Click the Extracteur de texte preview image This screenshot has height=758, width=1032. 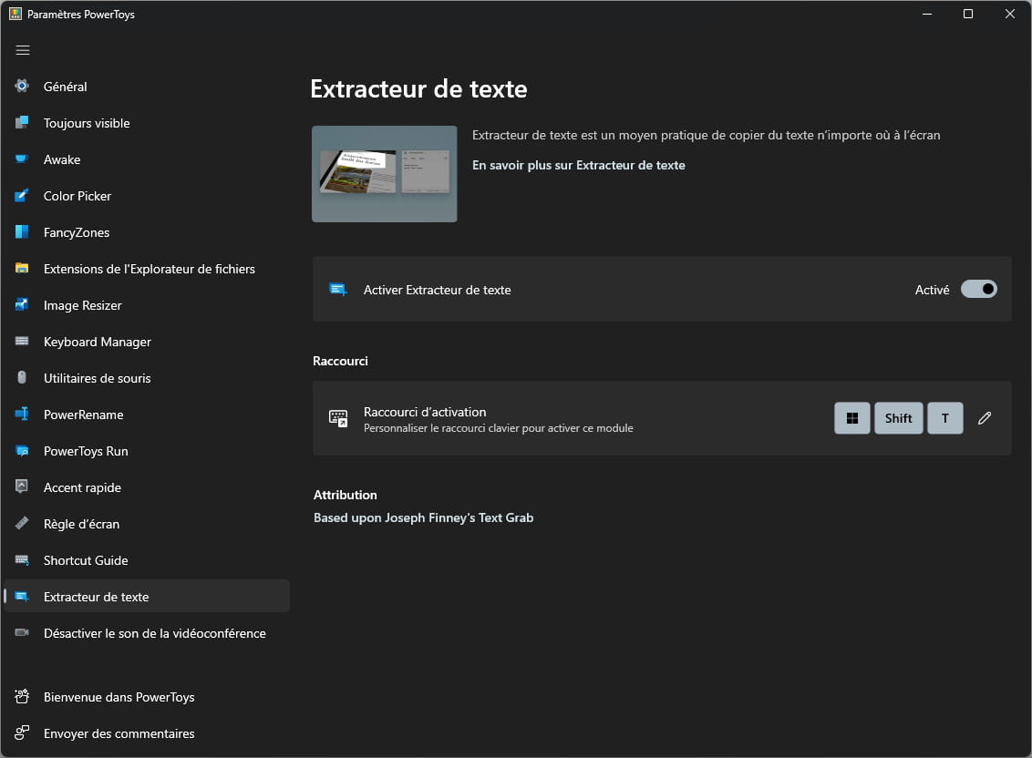tap(385, 174)
